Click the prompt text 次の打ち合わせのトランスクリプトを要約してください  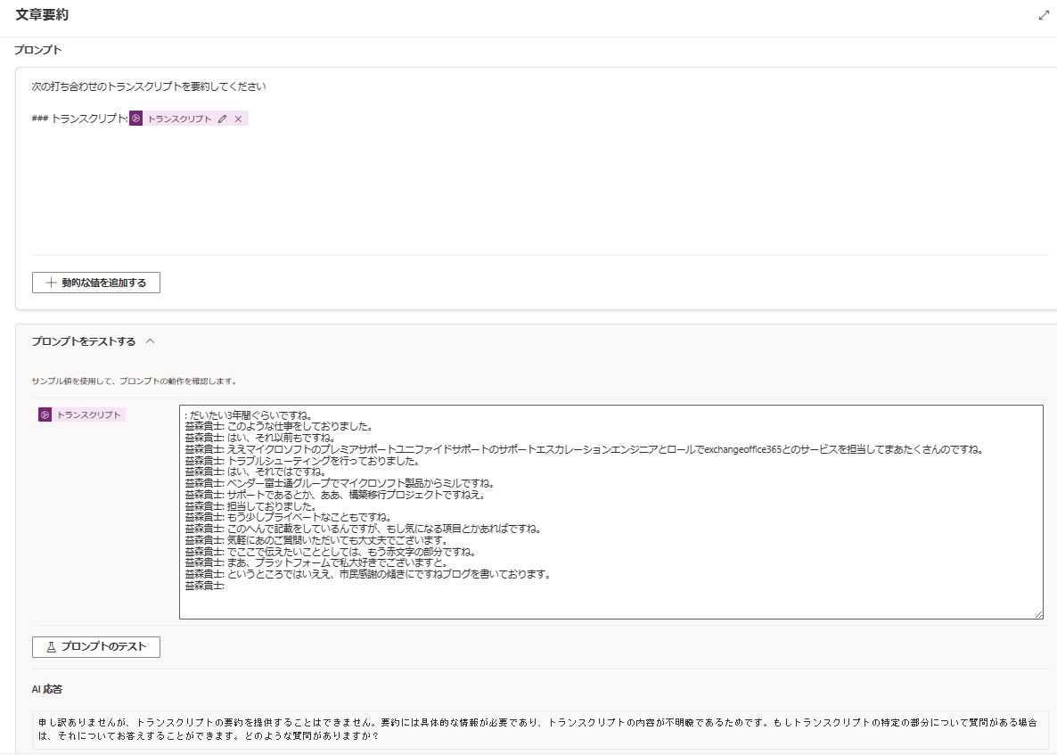(149, 86)
